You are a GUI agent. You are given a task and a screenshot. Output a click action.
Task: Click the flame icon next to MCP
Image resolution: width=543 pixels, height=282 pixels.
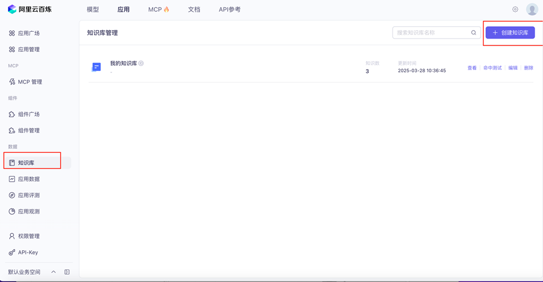[167, 9]
